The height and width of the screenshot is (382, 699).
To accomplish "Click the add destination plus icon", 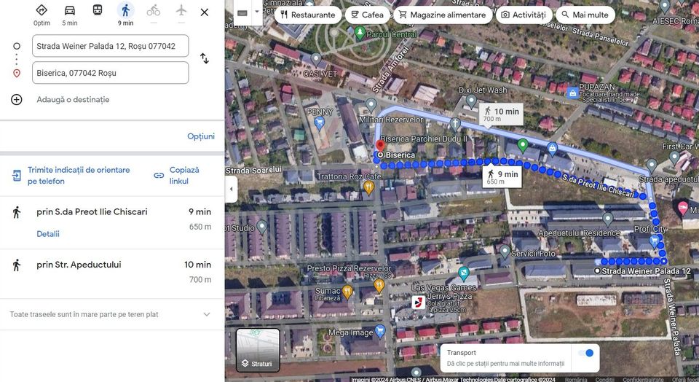I will pyautogui.click(x=17, y=99).
